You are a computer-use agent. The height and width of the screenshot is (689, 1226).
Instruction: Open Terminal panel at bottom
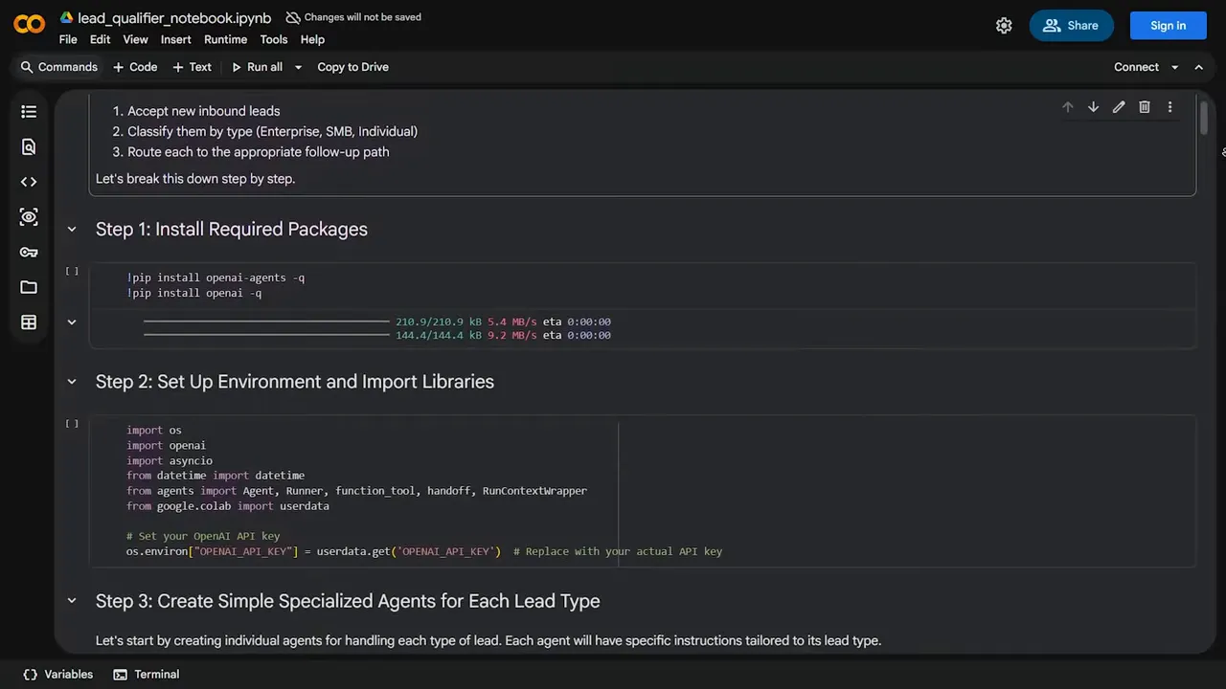(x=147, y=675)
